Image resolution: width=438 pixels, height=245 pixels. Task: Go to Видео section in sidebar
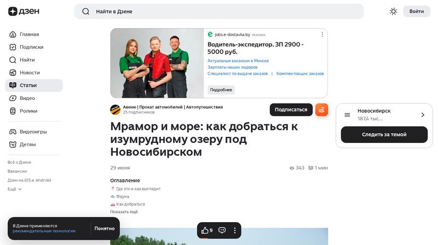coord(27,98)
